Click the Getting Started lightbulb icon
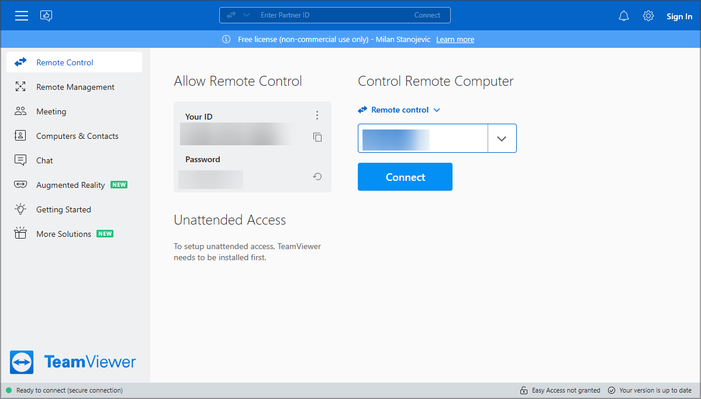This screenshot has width=701, height=399. [20, 209]
